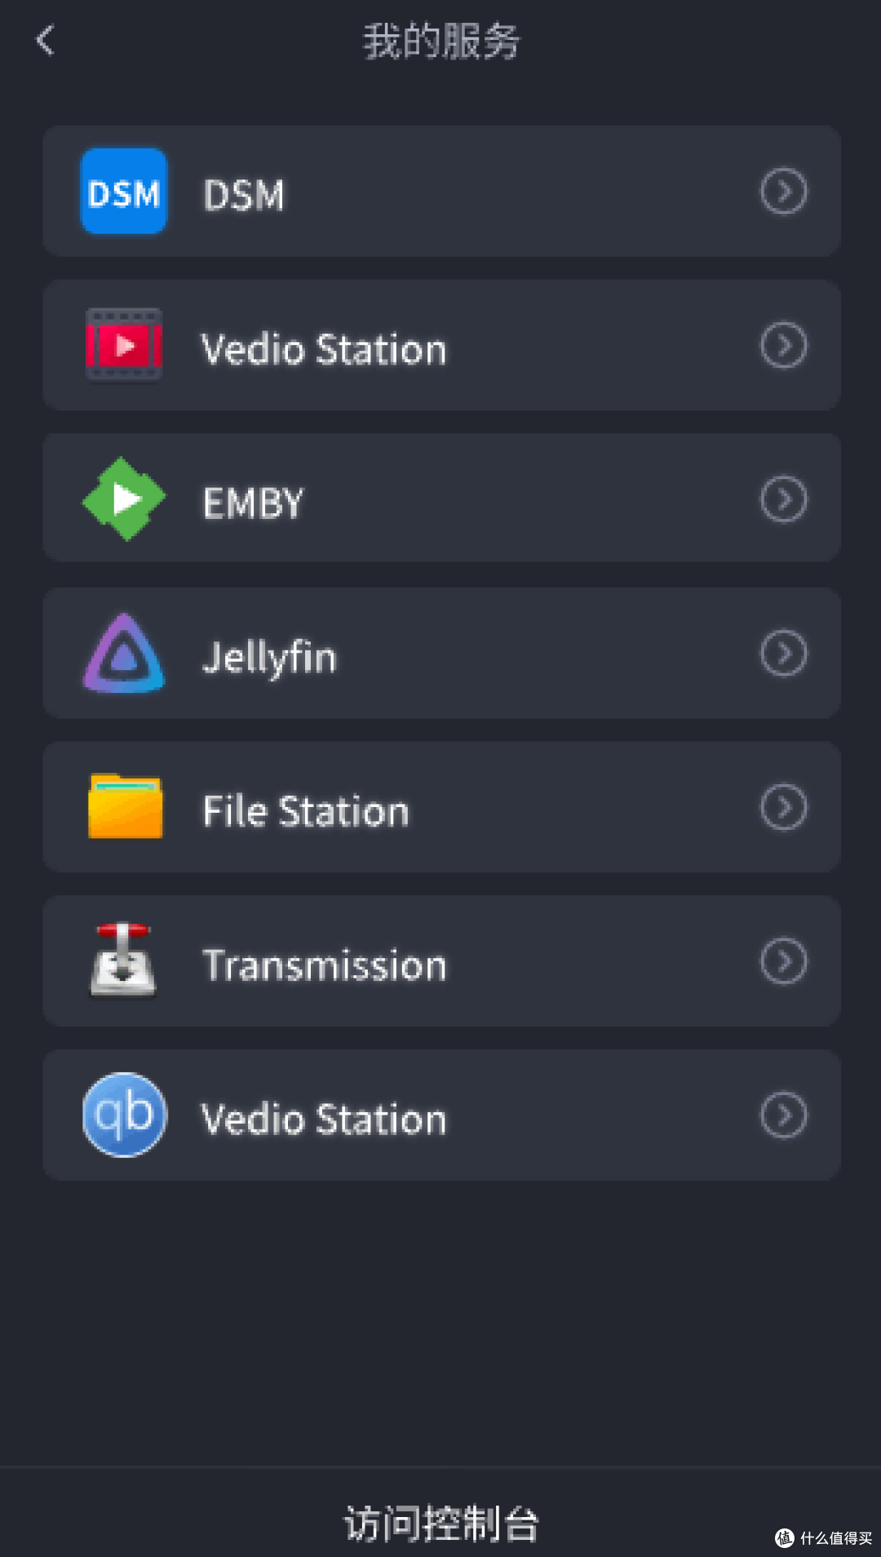
Task: Select the red film Video Station icon
Action: [124, 345]
